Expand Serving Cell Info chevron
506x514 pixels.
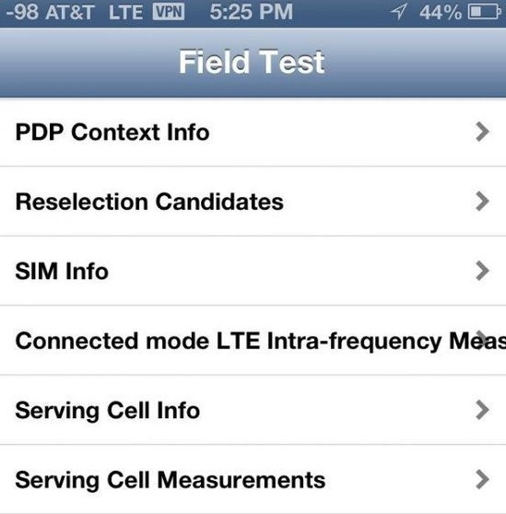click(482, 410)
